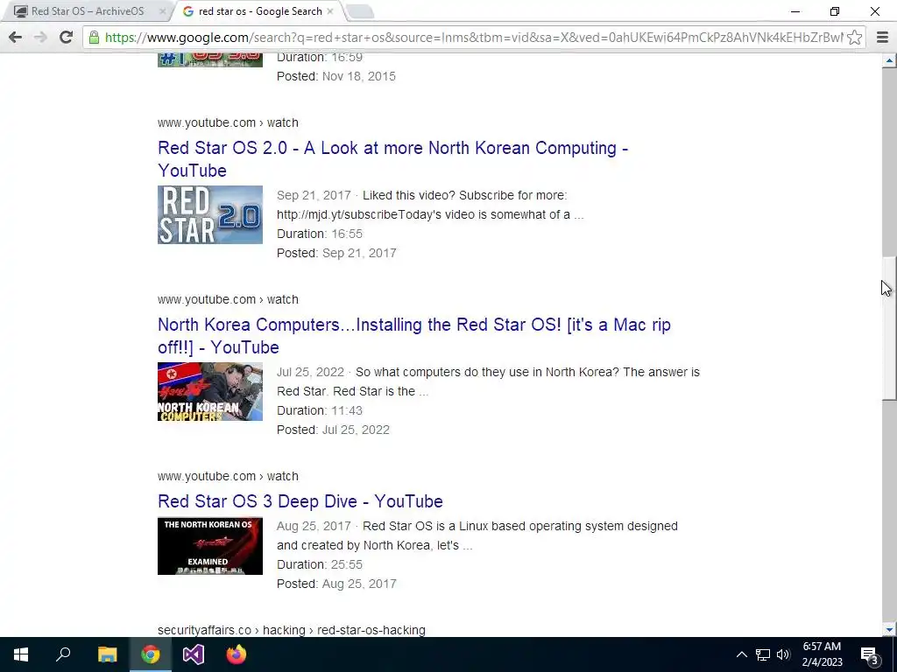Click 'Posted: Jul 25, 2022' text
The height and width of the screenshot is (672, 897).
click(x=333, y=430)
